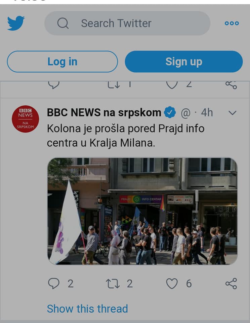Tap the Log in button
250x323 pixels.
pyautogui.click(x=62, y=62)
